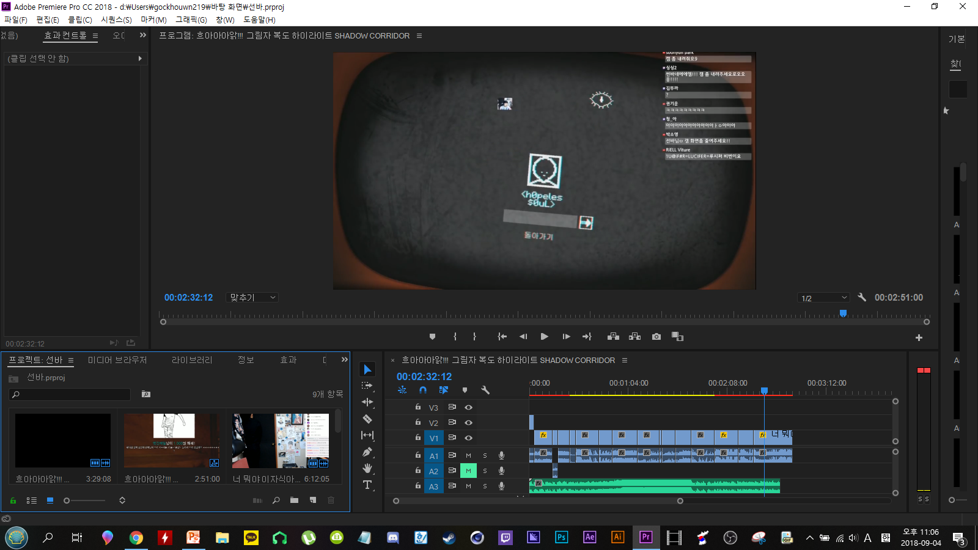Show hidden source panel tabs chevrons

coord(143,35)
